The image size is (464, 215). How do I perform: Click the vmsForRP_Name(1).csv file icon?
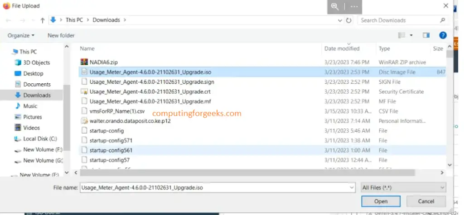point(84,111)
